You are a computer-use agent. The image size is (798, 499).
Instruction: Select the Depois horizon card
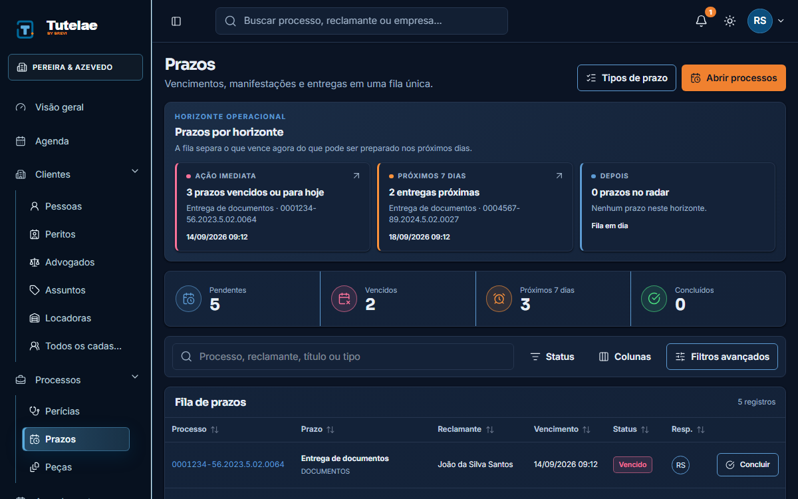click(x=678, y=207)
